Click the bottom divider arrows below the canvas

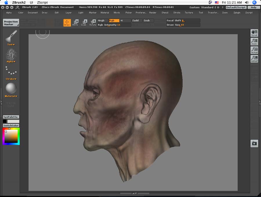tap(135, 193)
